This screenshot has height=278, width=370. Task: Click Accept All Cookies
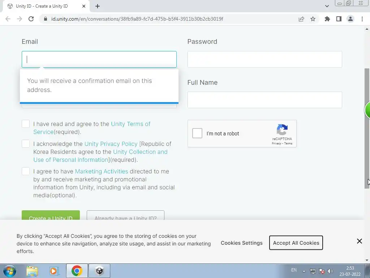tap(296, 243)
